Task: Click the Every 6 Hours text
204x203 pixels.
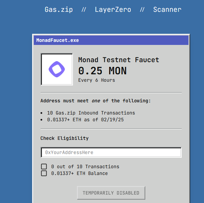Action: coord(97,80)
